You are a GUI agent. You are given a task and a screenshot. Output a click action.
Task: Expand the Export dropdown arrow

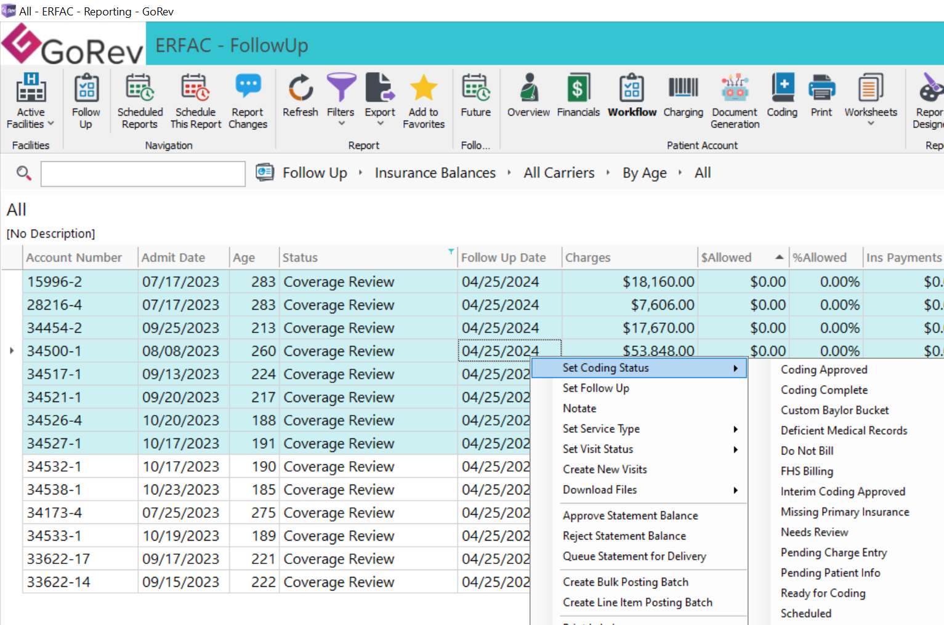click(x=380, y=124)
